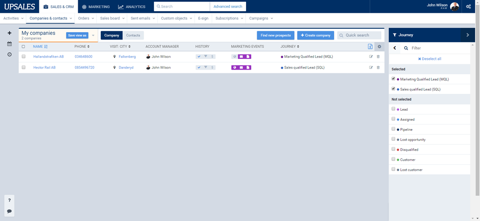Click the location pin beside Danderyd
The width and height of the screenshot is (480, 221).
tap(115, 68)
